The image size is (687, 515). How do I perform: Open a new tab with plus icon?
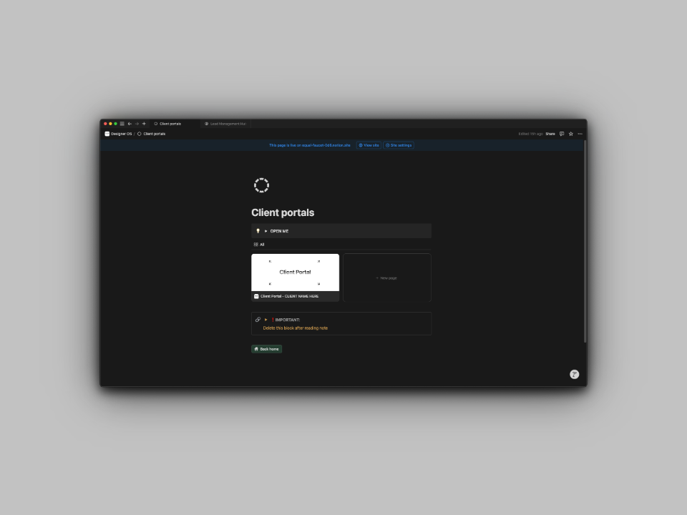[144, 124]
